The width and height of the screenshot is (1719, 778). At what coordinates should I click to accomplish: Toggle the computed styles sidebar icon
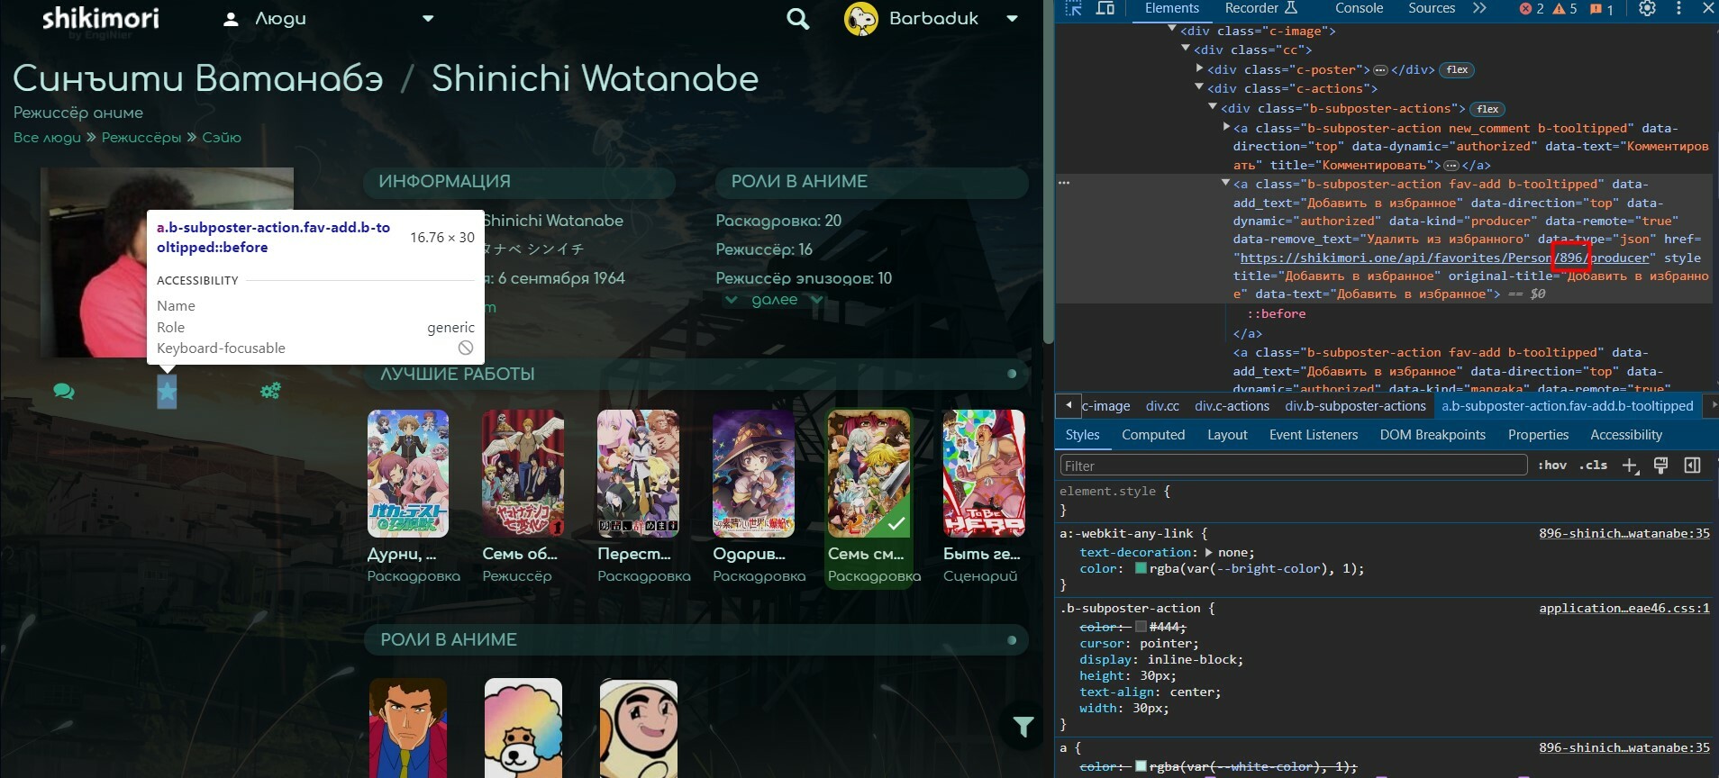1693,466
